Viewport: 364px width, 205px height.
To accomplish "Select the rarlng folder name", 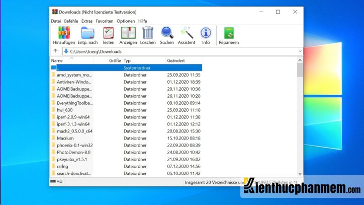I will (x=62, y=166).
